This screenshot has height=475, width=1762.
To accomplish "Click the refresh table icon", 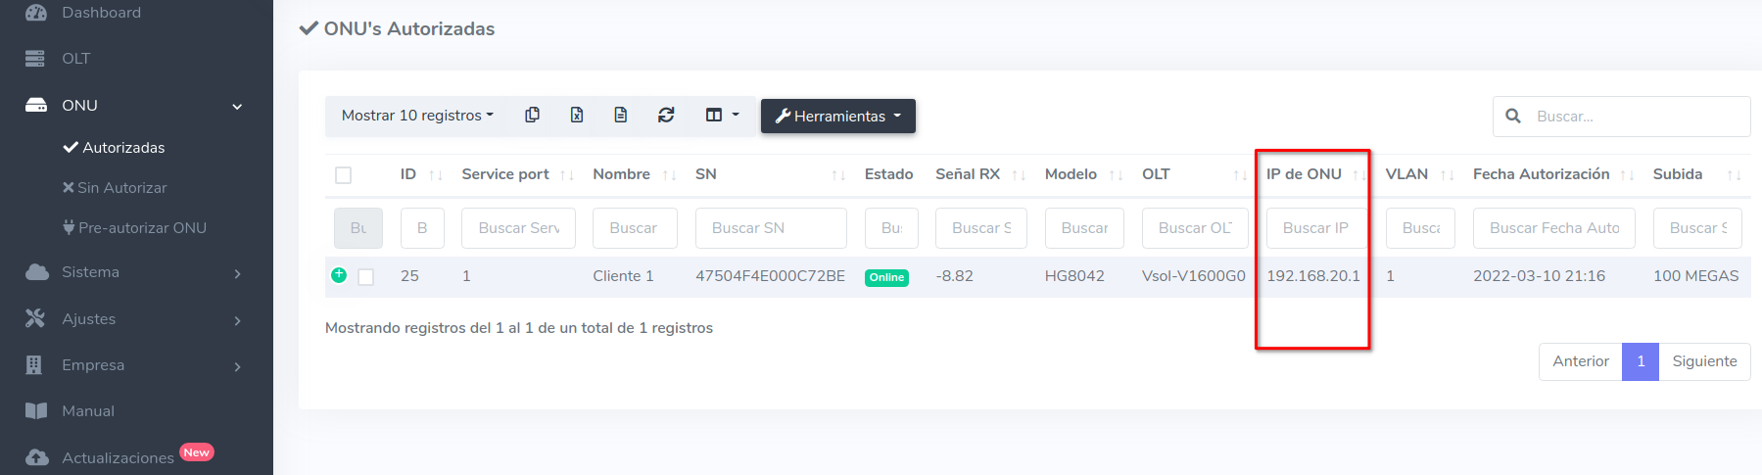I will pyautogui.click(x=666, y=116).
